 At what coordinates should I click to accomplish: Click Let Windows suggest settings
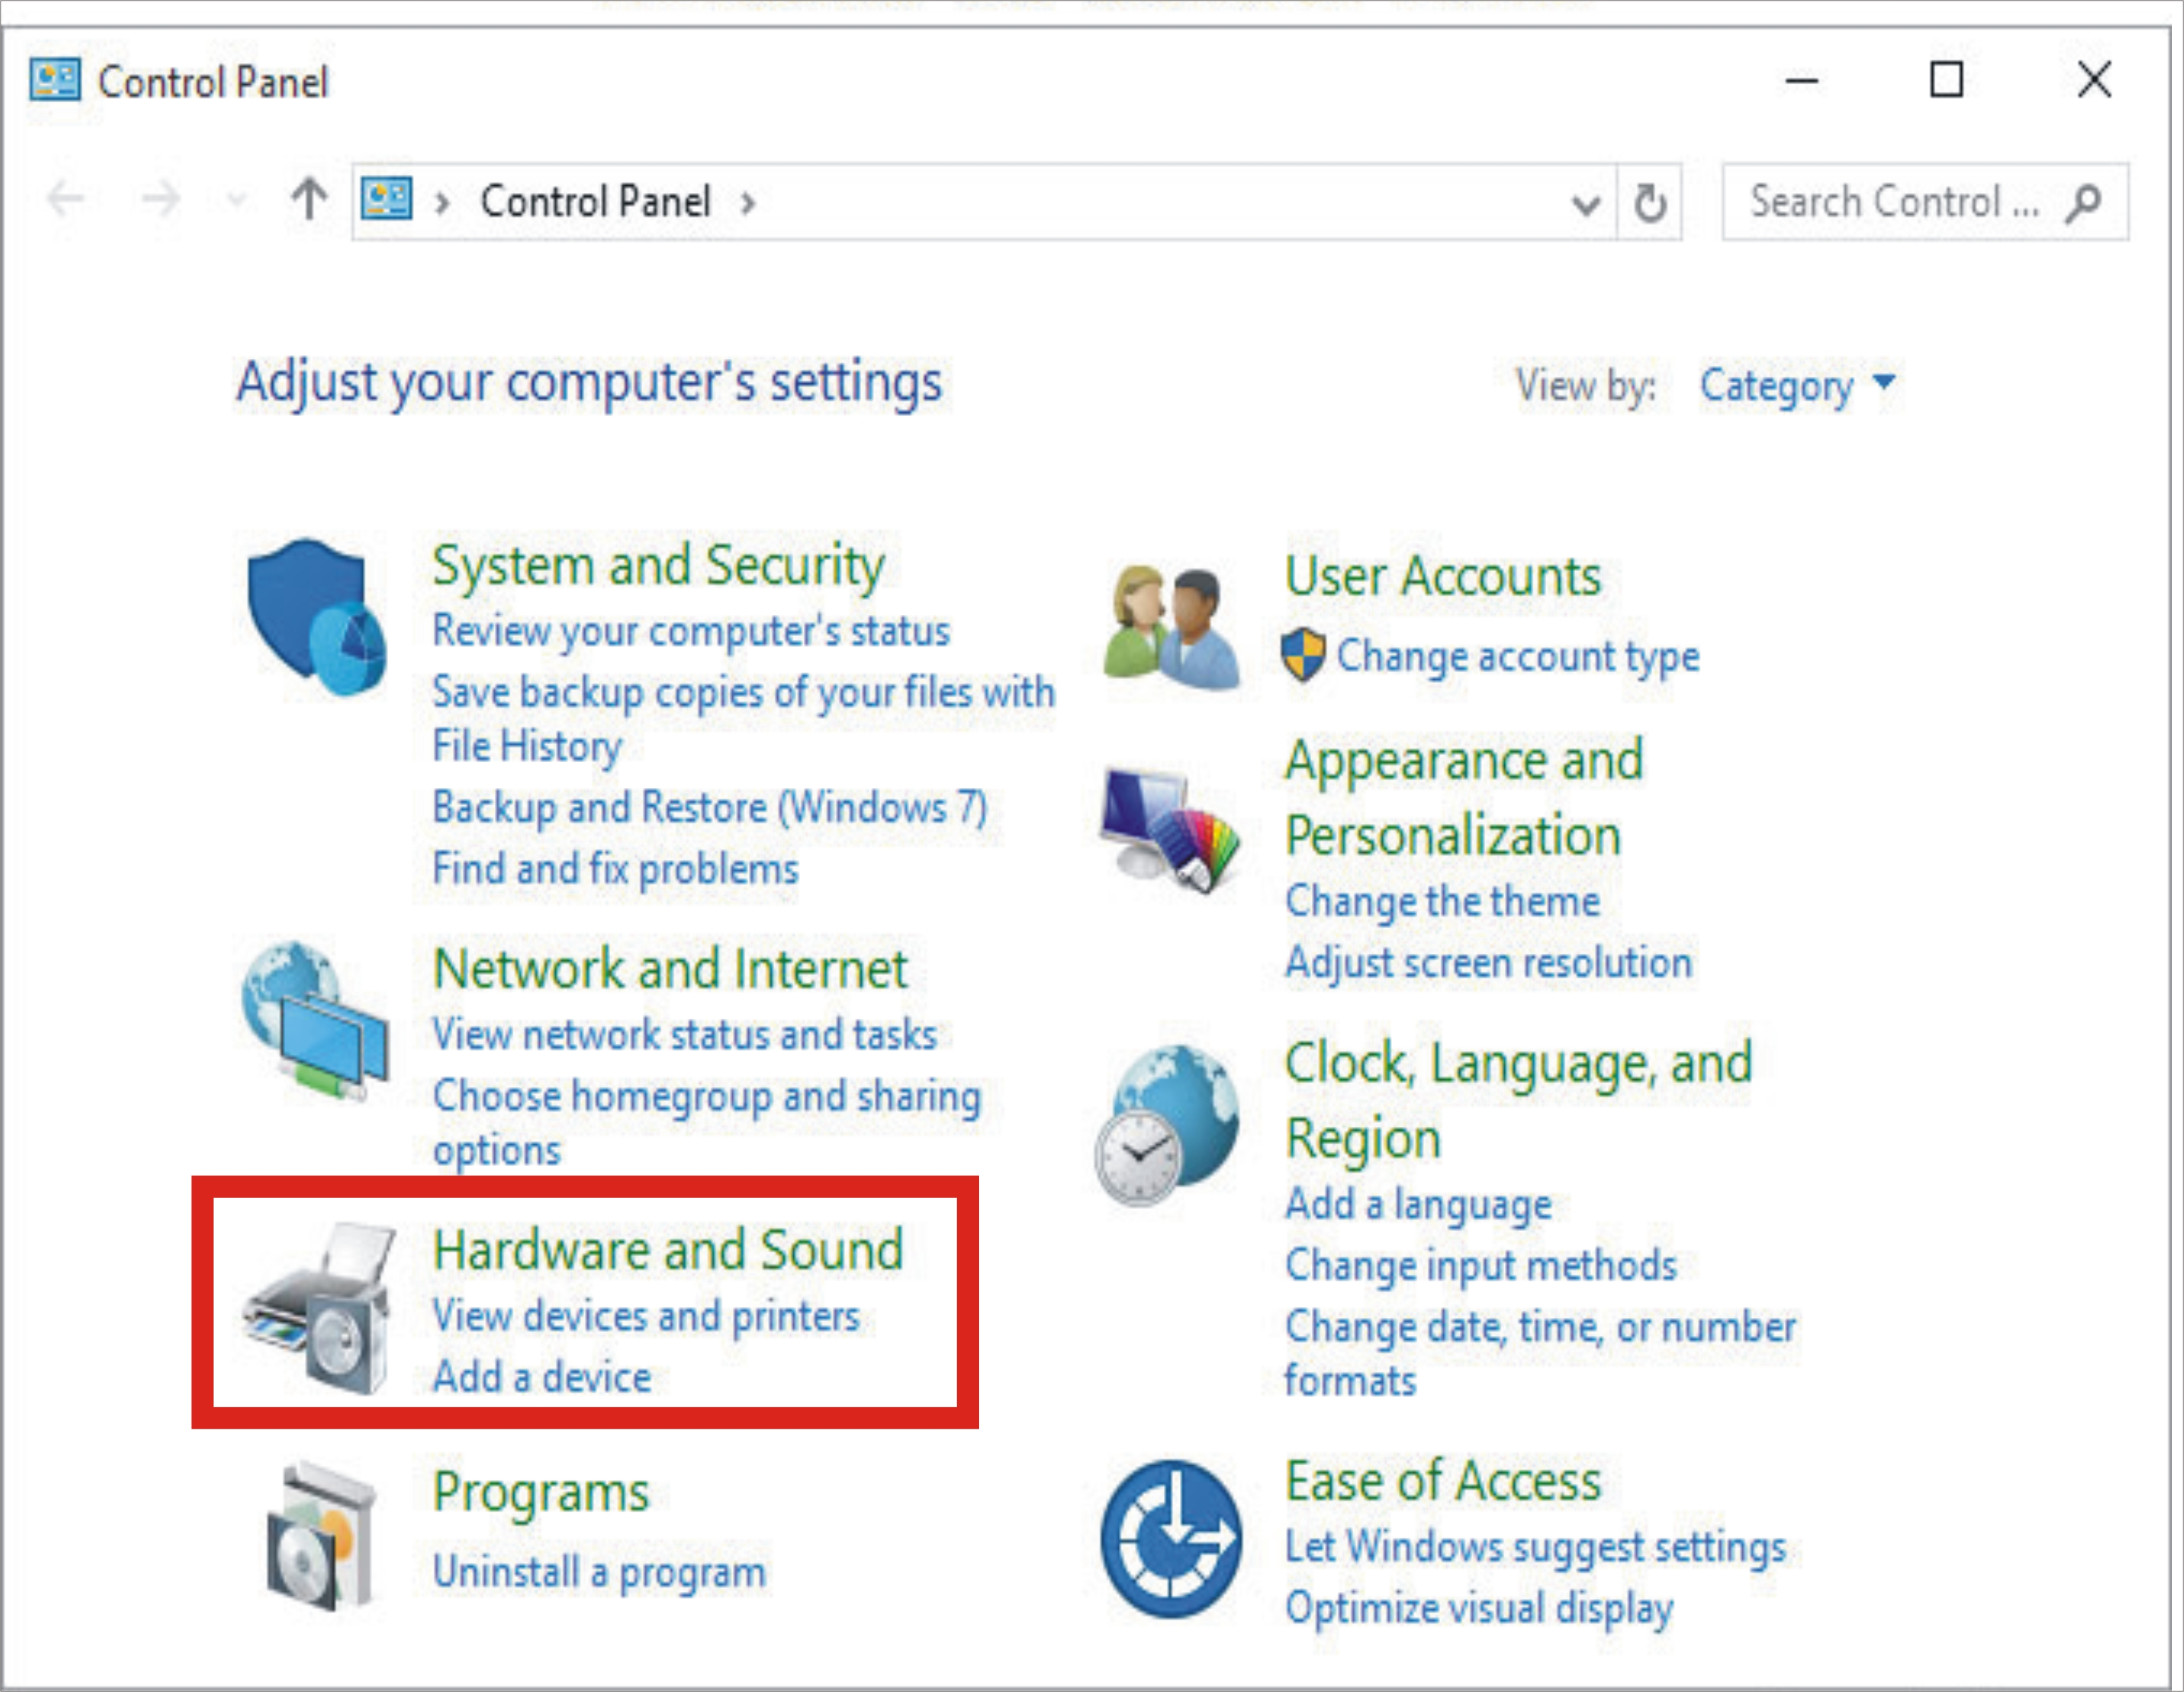1535,1548
